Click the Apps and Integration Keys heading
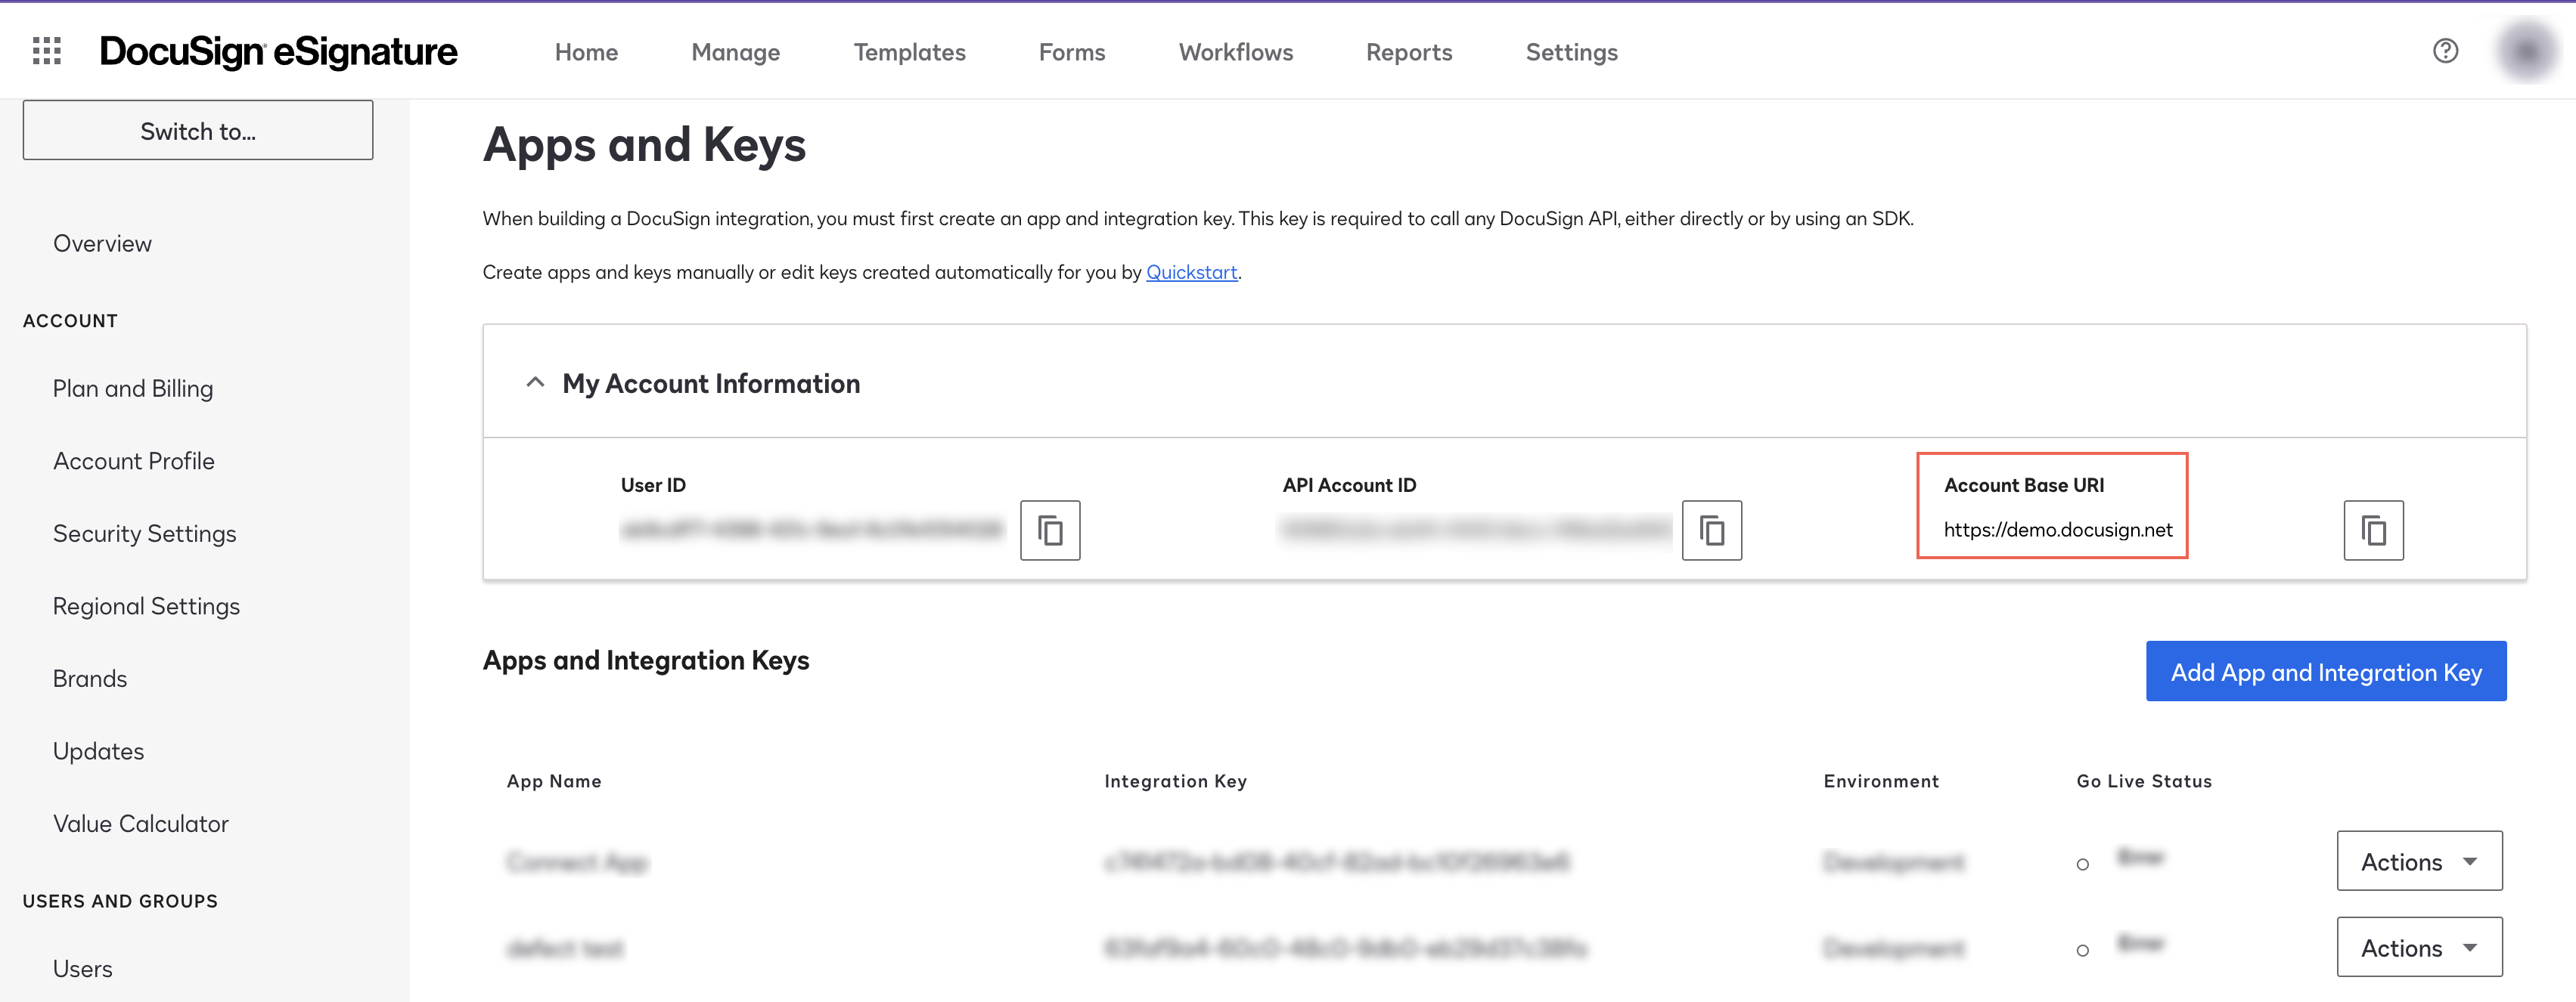2576x1002 pixels. (x=646, y=660)
